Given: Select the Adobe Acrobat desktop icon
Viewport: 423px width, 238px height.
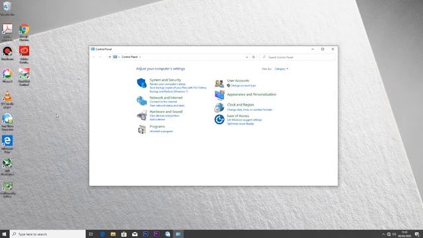Looking at the screenshot, I should click(x=7, y=32).
